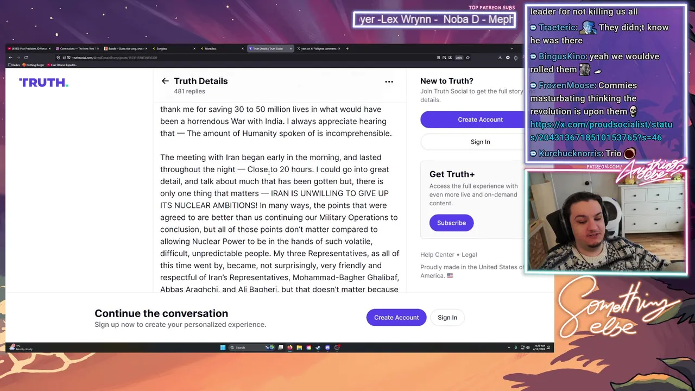Switch to the Songless browser tab
Image resolution: width=695 pixels, height=391 pixels.
coord(174,48)
